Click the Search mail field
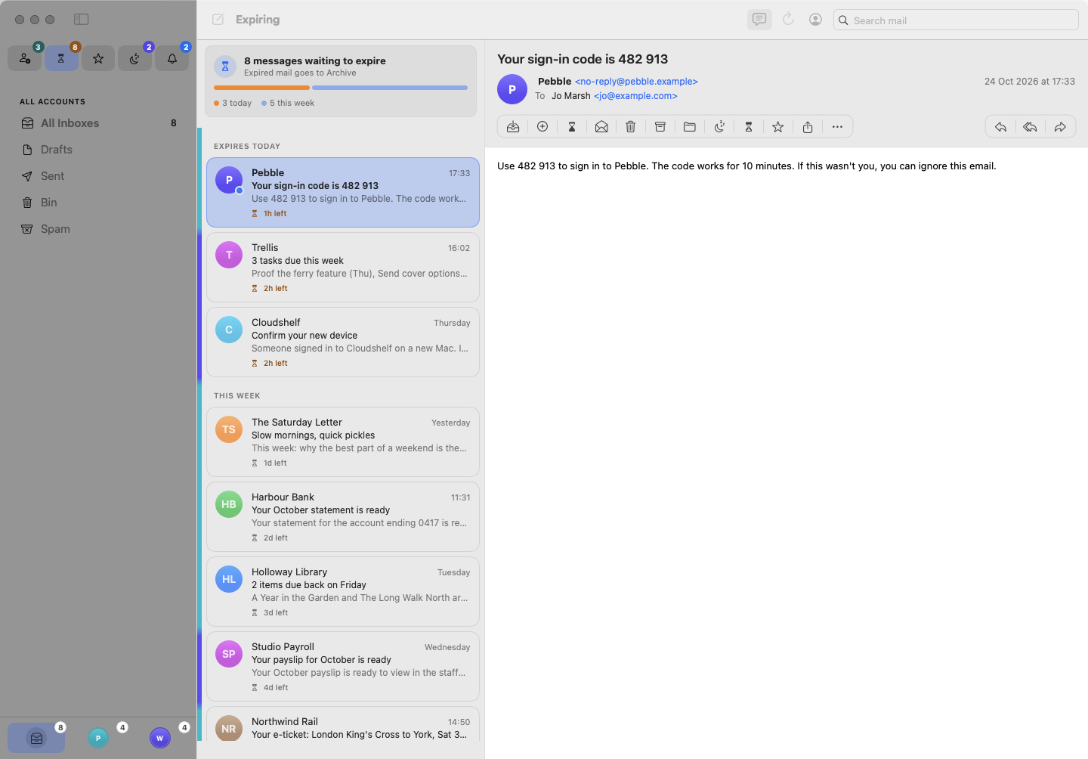Image resolution: width=1088 pixels, height=759 pixels. pos(956,20)
